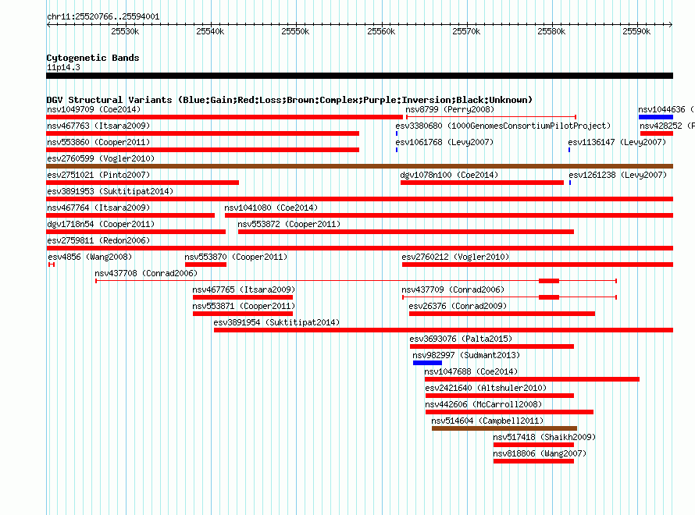Click the brown nsv514604 (Campbell2011) bar
The image size is (695, 515).
coord(504,428)
